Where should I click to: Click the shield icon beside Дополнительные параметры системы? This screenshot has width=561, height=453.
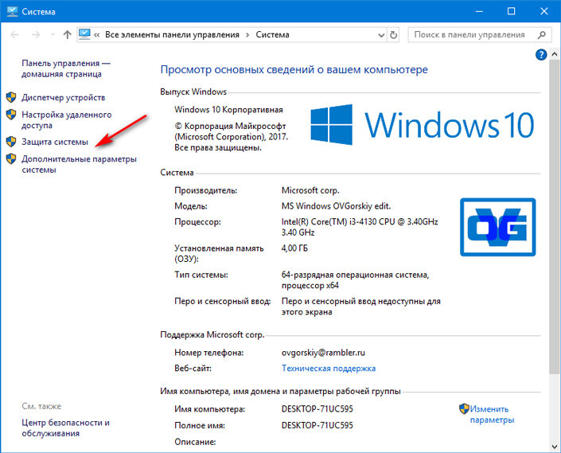pos(11,159)
